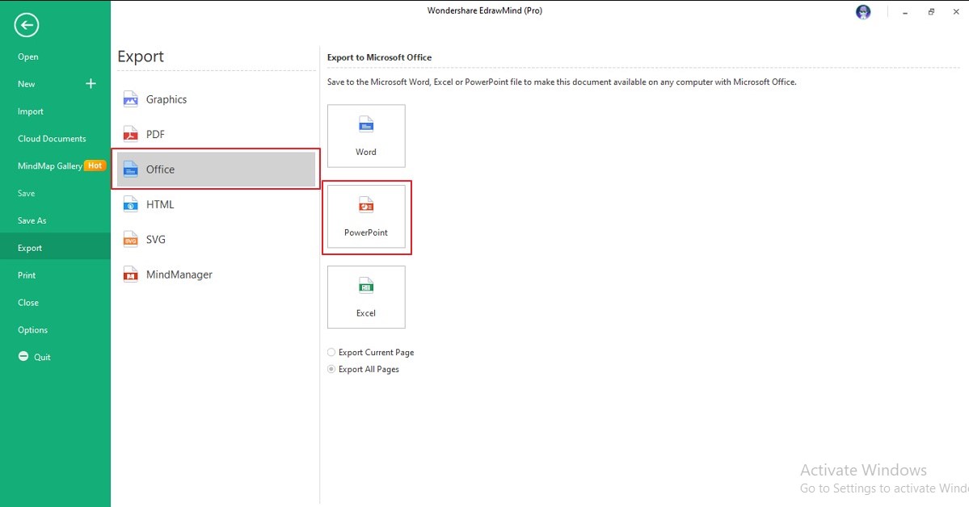The width and height of the screenshot is (969, 507).
Task: Select the MindManager export category label
Action: (179, 274)
